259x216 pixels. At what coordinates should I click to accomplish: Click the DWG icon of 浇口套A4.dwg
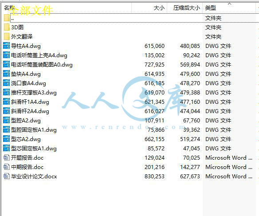coord(7,83)
